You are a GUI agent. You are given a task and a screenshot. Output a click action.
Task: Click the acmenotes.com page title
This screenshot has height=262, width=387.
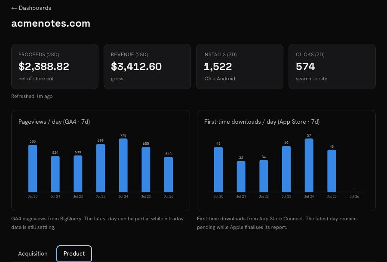pos(51,24)
